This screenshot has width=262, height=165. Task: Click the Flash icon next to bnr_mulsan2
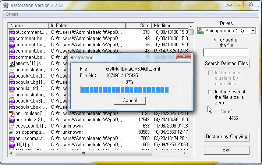[12, 114]
